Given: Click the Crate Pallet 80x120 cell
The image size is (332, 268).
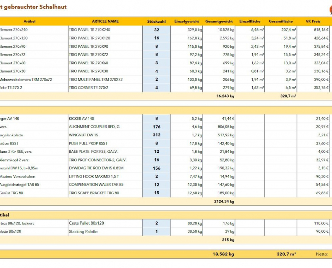Looking at the screenshot, I should click(105, 223).
